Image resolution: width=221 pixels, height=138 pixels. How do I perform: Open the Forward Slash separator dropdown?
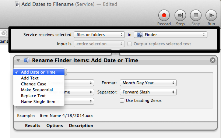pos(148,92)
